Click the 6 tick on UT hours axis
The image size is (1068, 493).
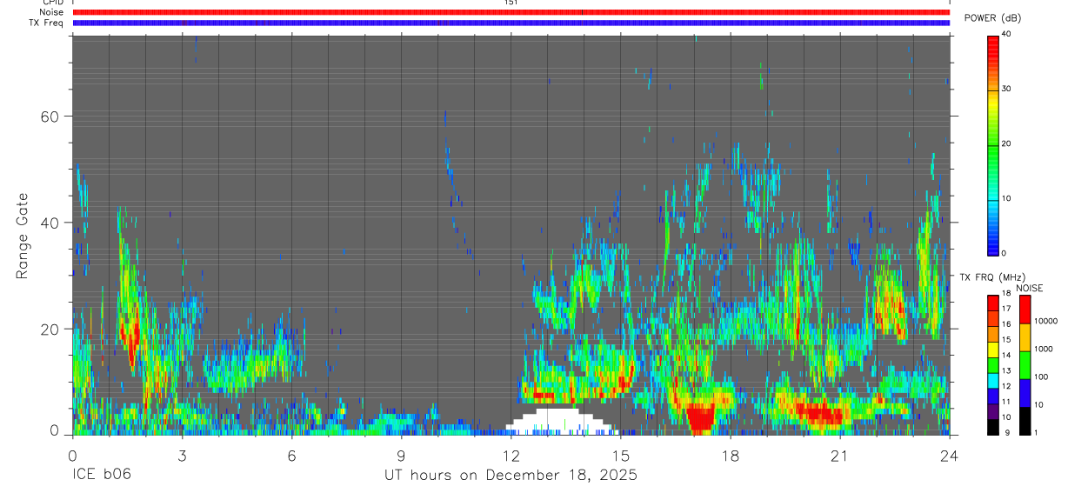pyautogui.click(x=291, y=455)
